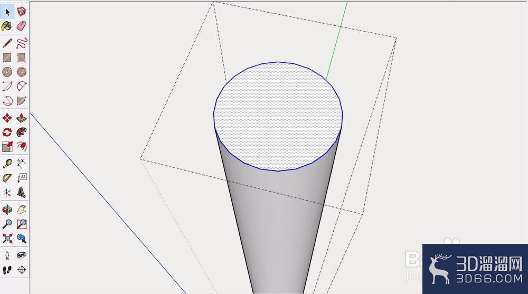
Task: Pick the Circle tool
Action: tap(7, 72)
